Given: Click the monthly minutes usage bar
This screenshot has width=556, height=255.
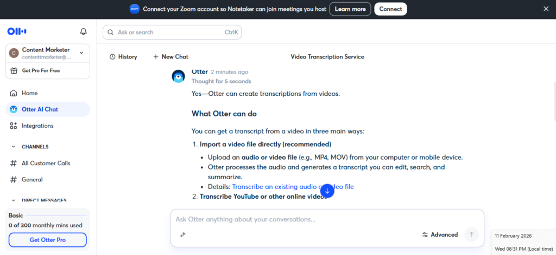Looking at the screenshot, I should (56, 215).
